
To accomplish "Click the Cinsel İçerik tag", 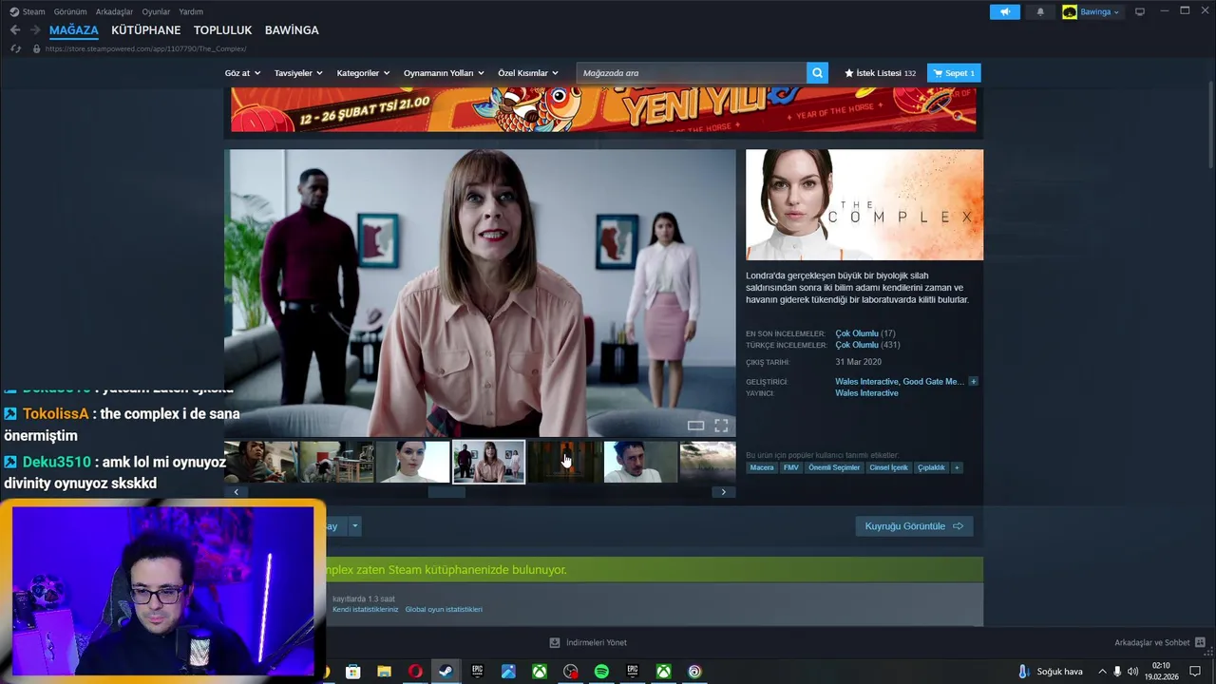I will tap(889, 467).
